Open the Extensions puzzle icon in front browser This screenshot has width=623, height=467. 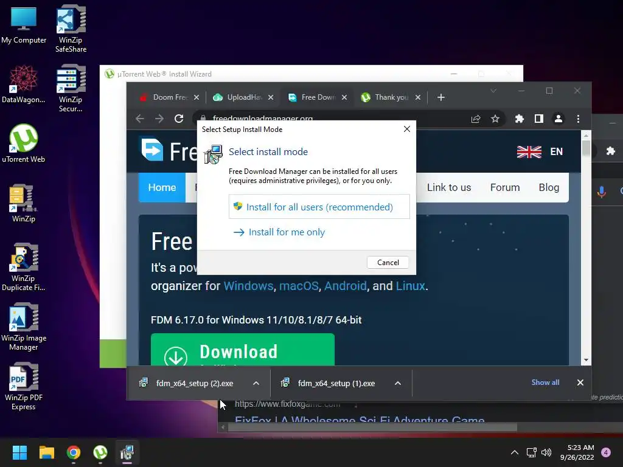point(520,119)
